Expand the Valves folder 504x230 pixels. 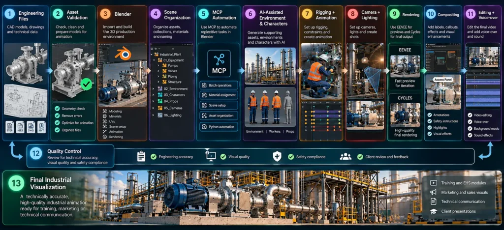click(x=158, y=71)
